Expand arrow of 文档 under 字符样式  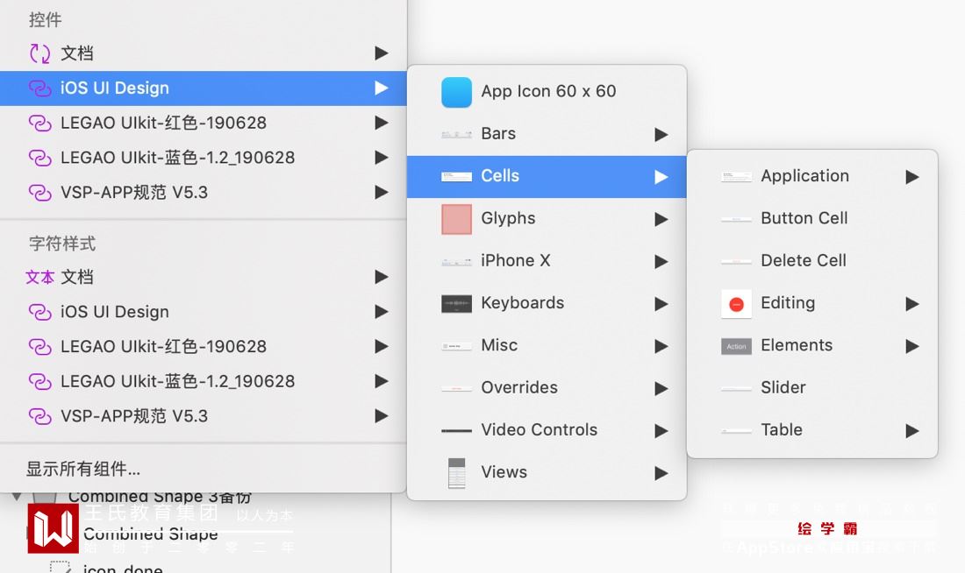[382, 277]
